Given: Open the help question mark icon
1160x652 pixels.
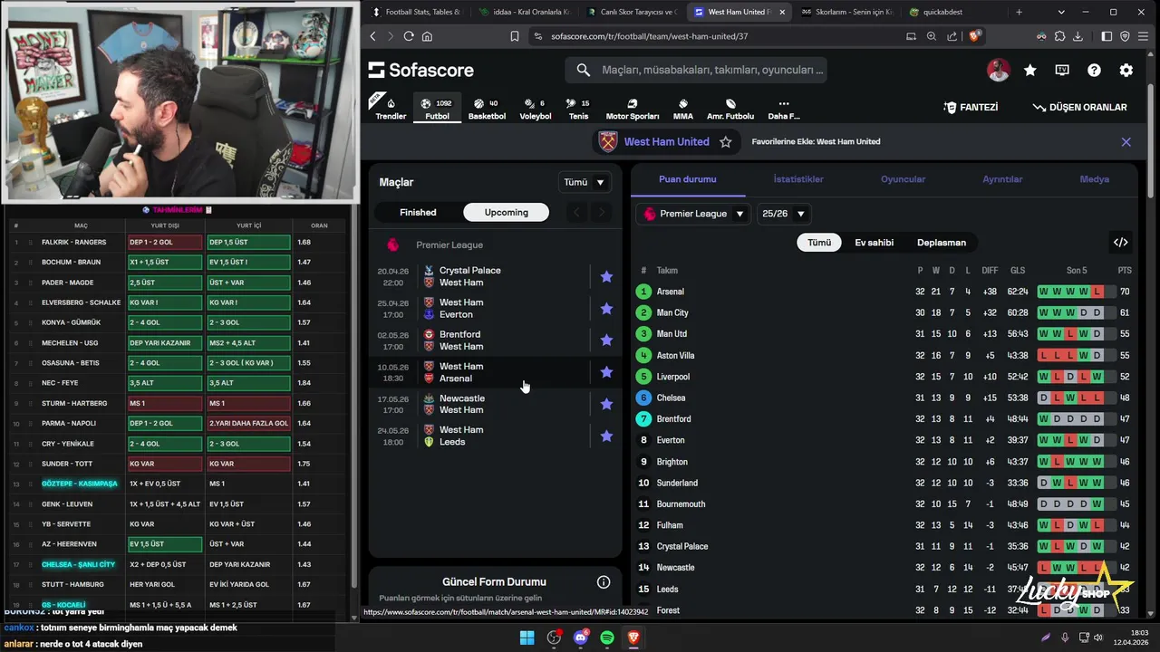Looking at the screenshot, I should click(x=1094, y=70).
